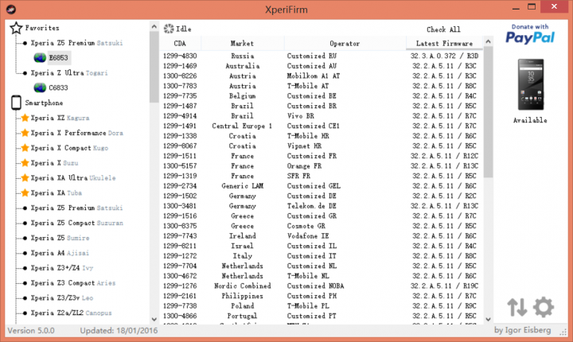Click Version 5.0.0 in status bar
573x342 pixels.
[x=31, y=330]
